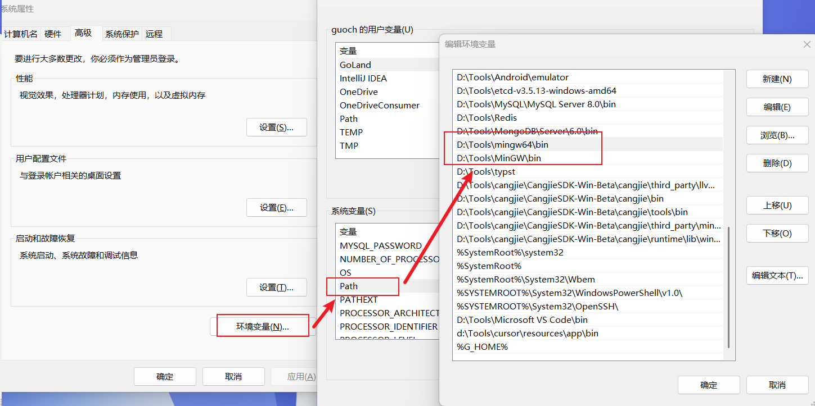Open 编辑文本(T)... editor
Screen dimensions: 815x406
[777, 275]
